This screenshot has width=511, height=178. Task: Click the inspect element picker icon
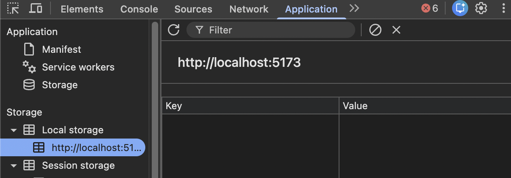pyautogui.click(x=13, y=8)
